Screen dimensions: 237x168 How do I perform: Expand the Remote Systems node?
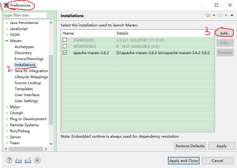click(7, 125)
